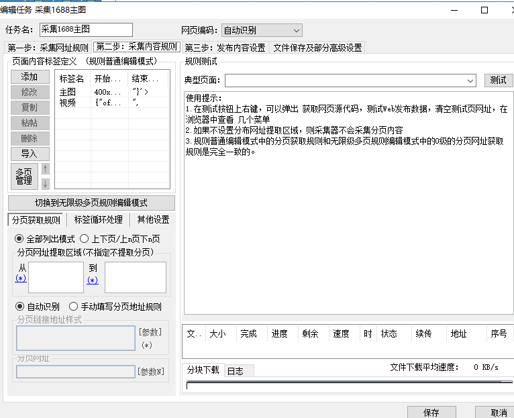Open the 网页编码 dropdown
Viewport: 514px width, 418px height.
click(262, 30)
